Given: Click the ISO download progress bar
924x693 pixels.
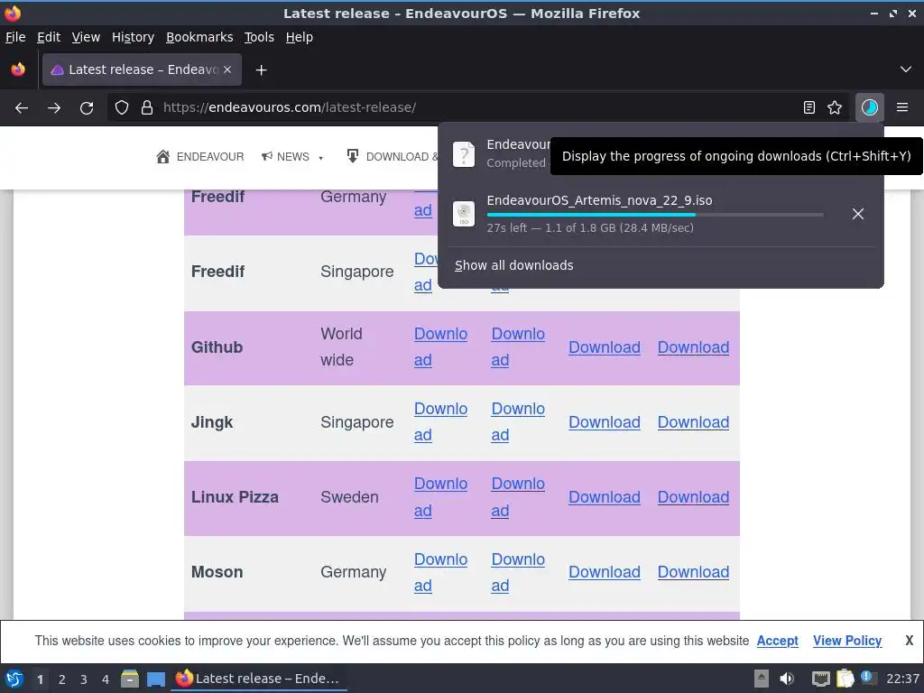Looking at the screenshot, I should coord(655,215).
